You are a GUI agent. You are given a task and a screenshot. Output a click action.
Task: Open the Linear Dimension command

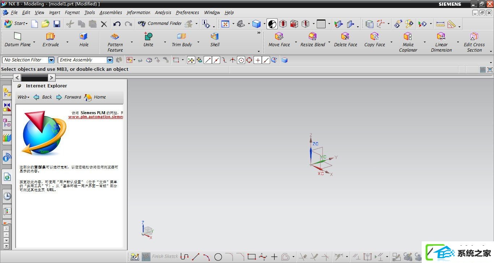pos(441,42)
